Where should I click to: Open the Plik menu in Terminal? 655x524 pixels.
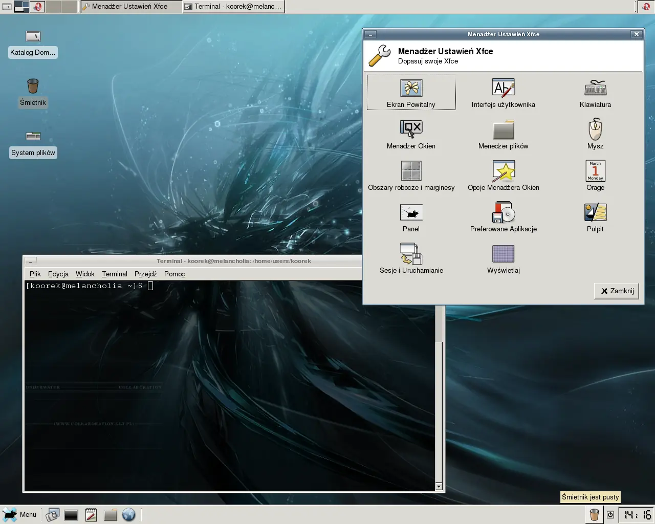coord(35,274)
